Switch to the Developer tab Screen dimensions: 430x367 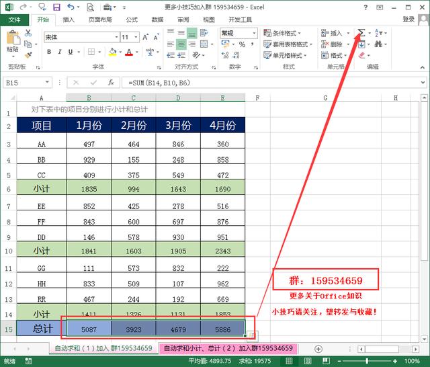(x=241, y=19)
